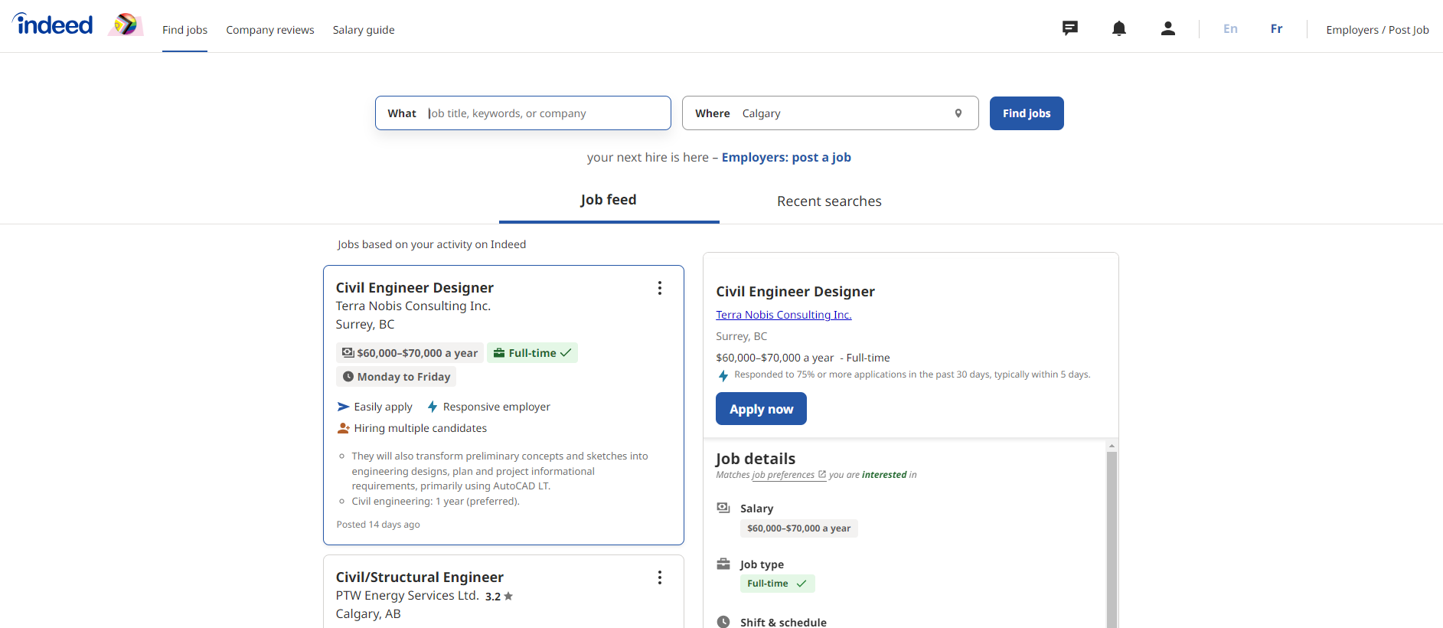1443x628 pixels.
Task: Open the Salary guide
Action: pos(364,30)
